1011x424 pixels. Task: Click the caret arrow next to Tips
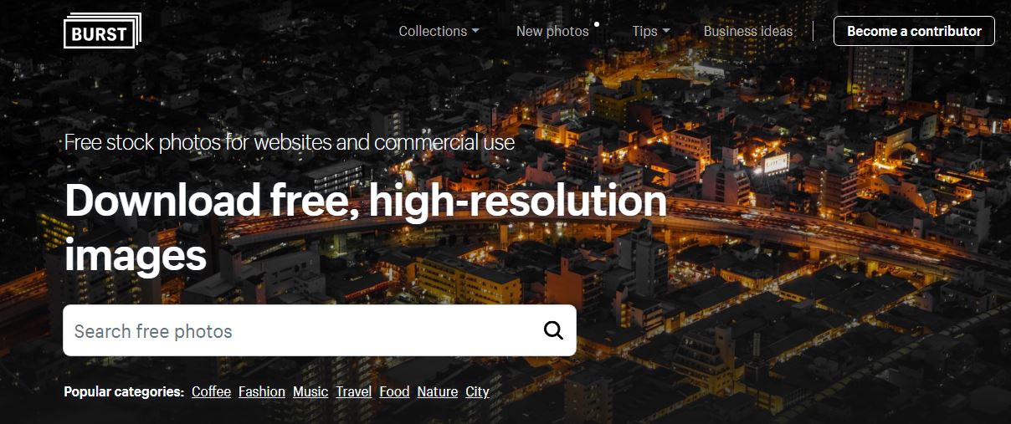pos(666,31)
